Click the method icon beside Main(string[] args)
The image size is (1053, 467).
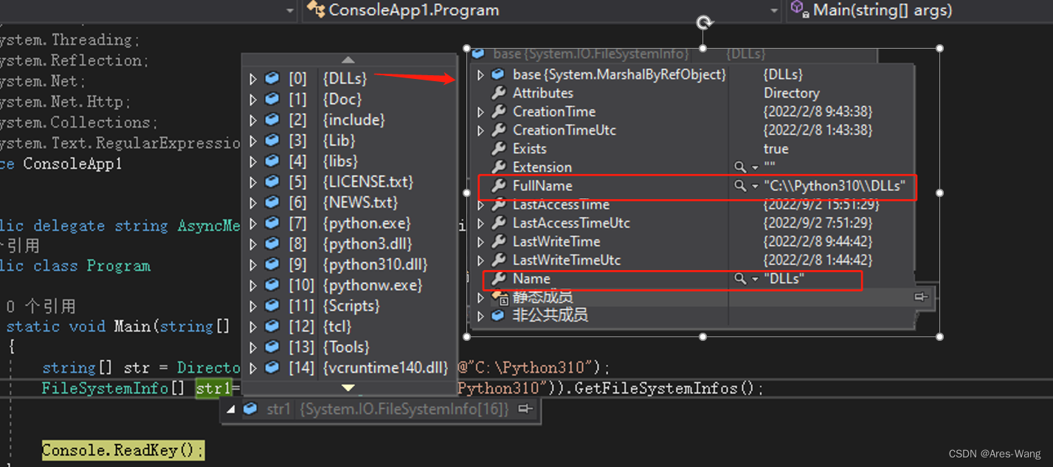point(800,10)
